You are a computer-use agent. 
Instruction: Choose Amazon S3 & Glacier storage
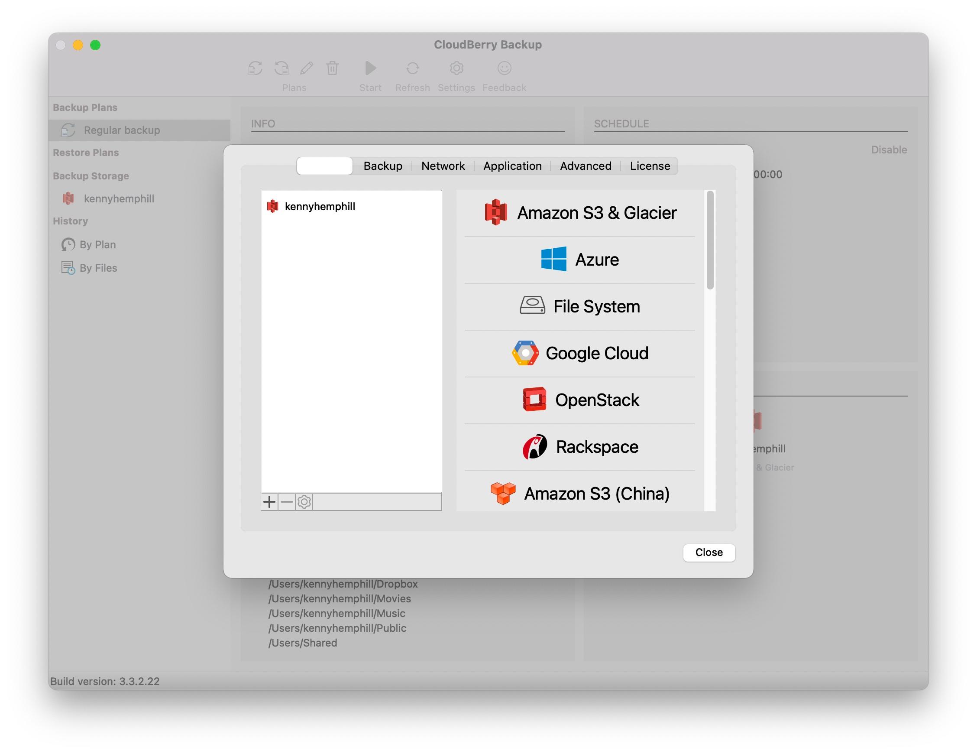[x=580, y=213]
